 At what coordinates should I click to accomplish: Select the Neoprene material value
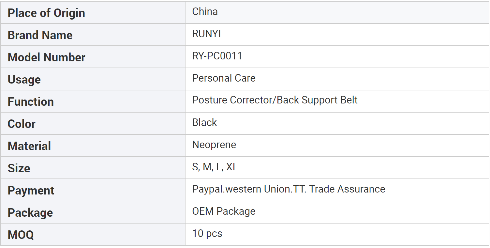(x=214, y=145)
